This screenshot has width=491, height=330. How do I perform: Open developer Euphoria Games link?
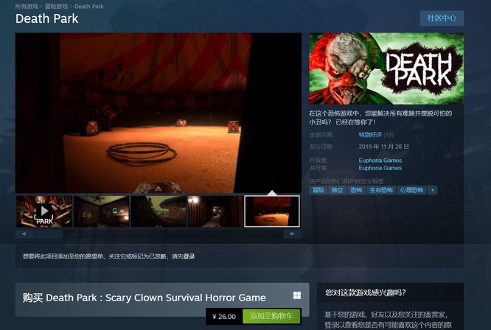click(x=380, y=160)
